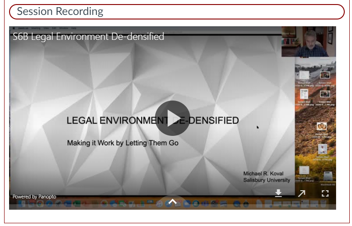Expand the player controls with the up chevron
Screen dimensions: 352x226
173,202
